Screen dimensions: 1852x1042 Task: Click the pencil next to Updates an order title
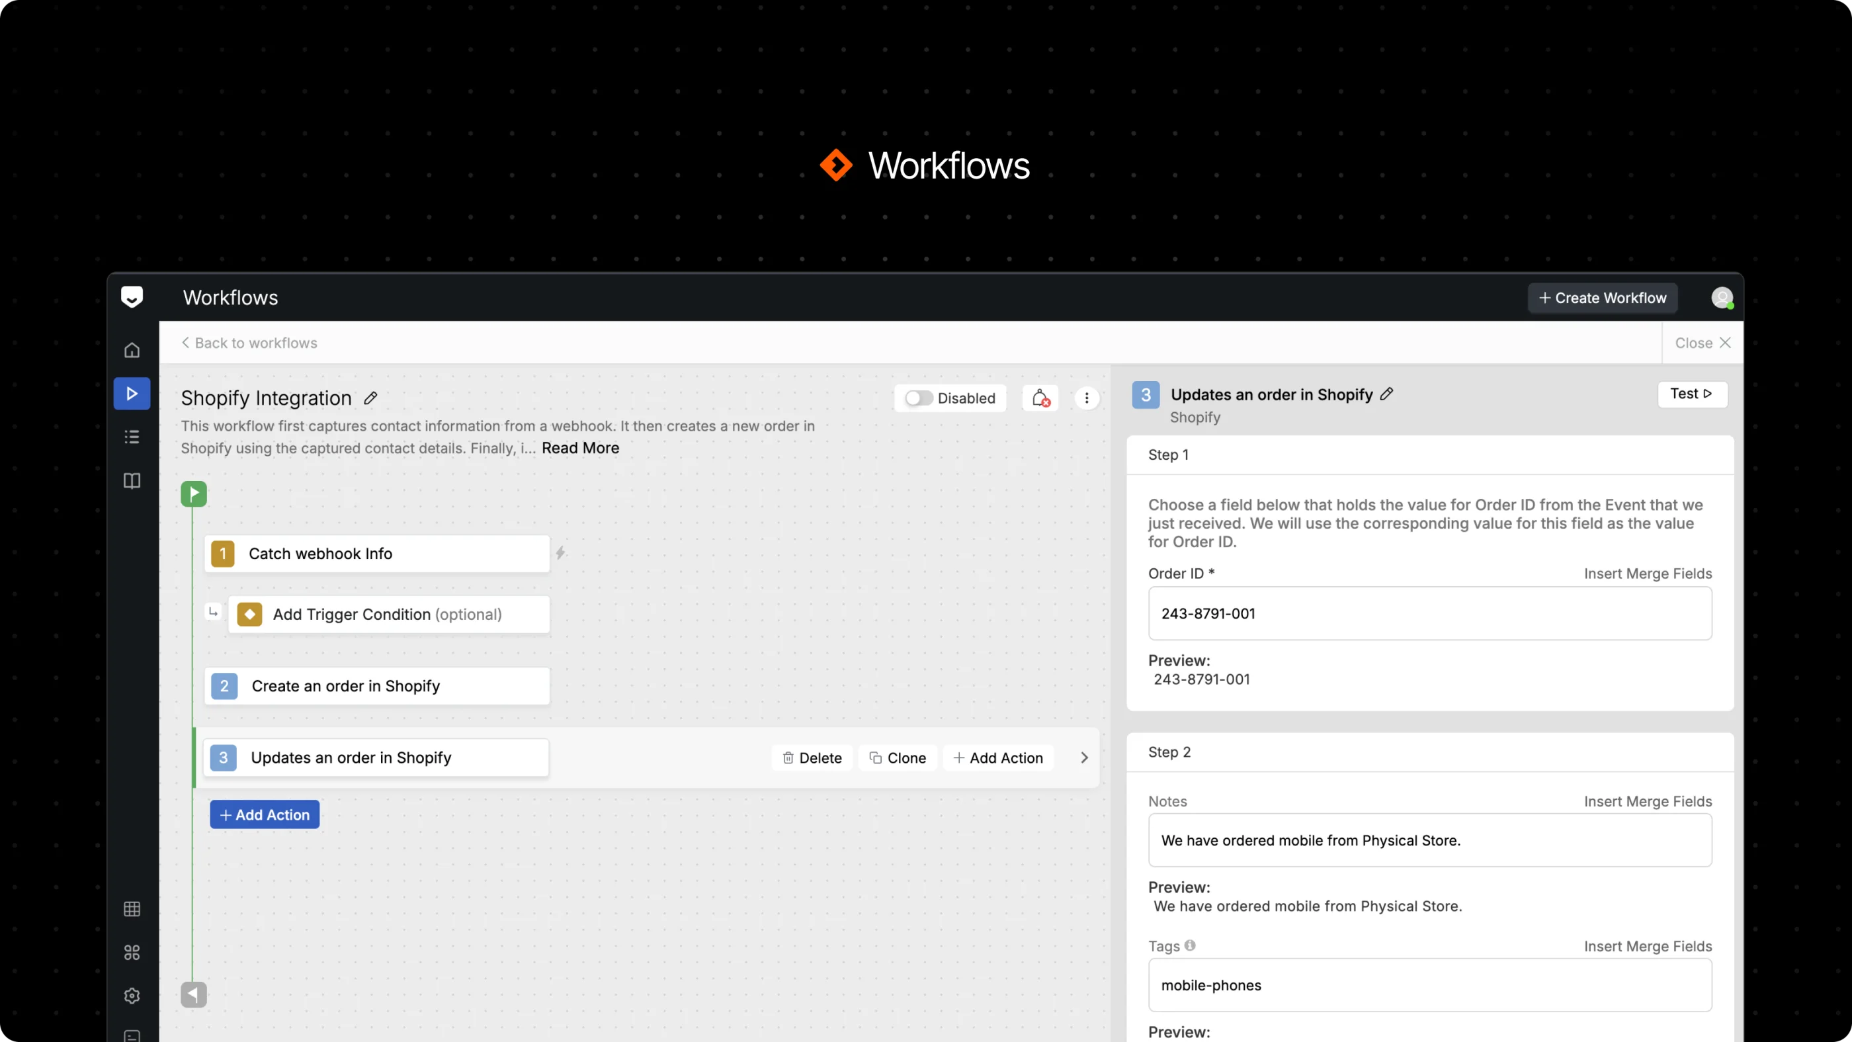[1387, 394]
